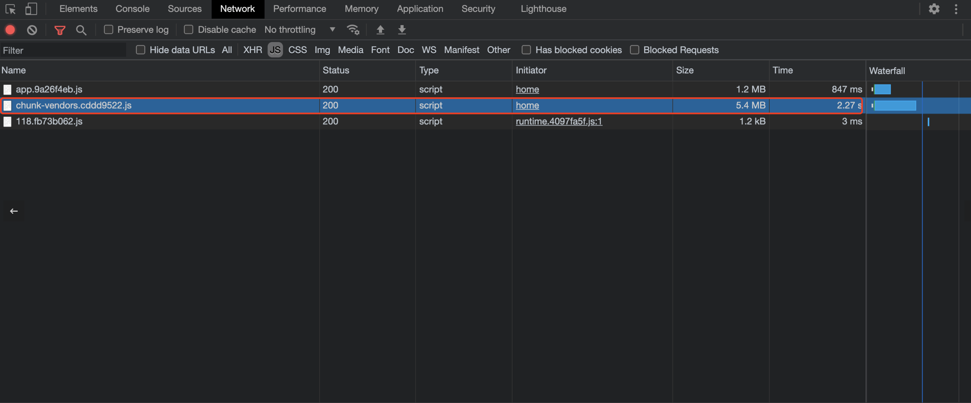The image size is (971, 403).
Task: Switch to the Console tab
Action: point(132,9)
